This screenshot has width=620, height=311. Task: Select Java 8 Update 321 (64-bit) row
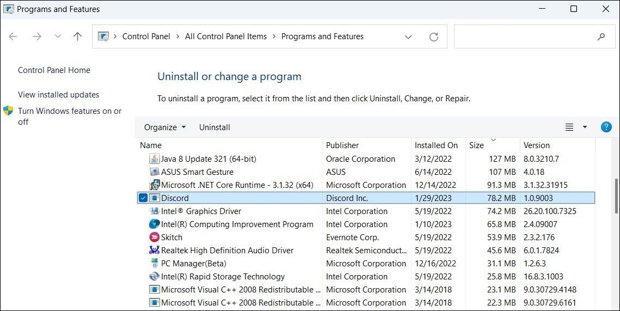coord(366,158)
